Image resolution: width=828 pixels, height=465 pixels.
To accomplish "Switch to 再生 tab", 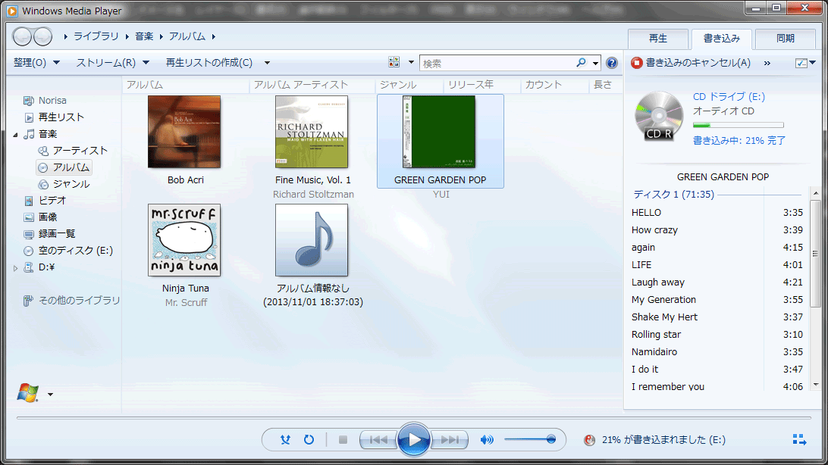I will point(658,39).
